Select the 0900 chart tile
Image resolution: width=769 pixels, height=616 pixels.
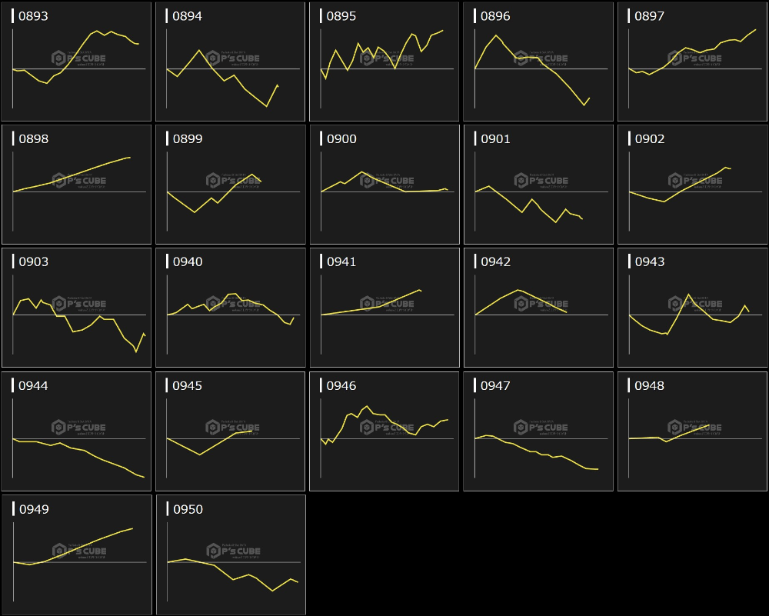[x=384, y=185]
